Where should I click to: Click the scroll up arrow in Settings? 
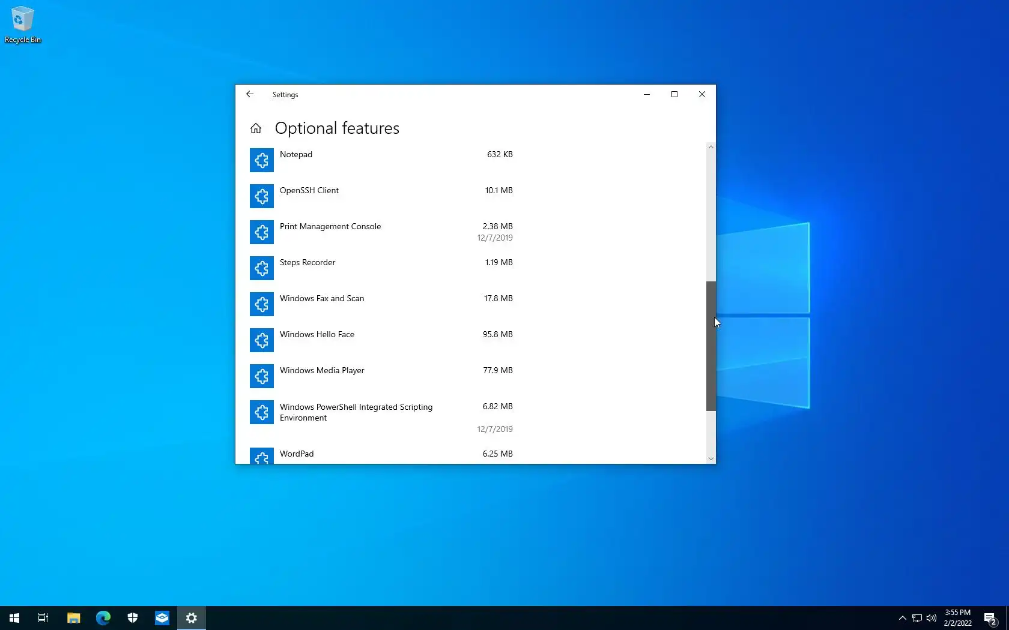click(711, 147)
